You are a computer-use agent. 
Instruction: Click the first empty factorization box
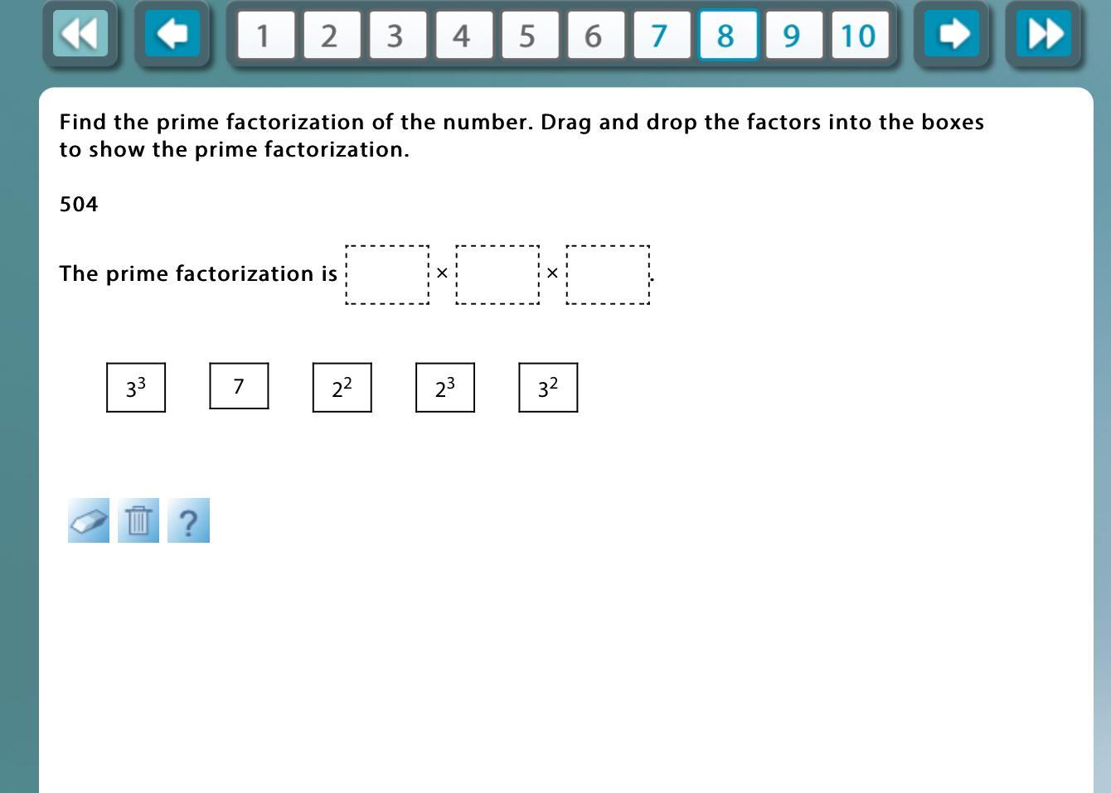(x=387, y=274)
